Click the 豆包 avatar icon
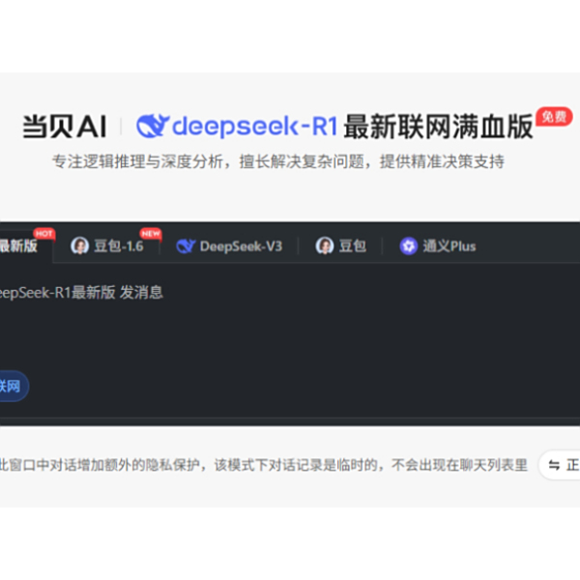The image size is (580, 580). coord(325,246)
